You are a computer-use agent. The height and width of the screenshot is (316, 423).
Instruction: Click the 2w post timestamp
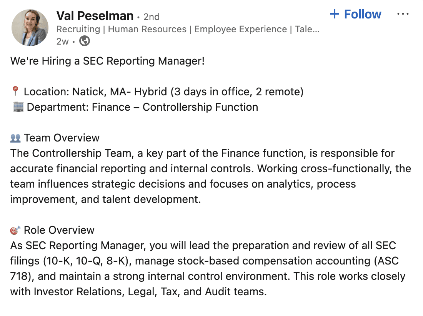(x=62, y=42)
